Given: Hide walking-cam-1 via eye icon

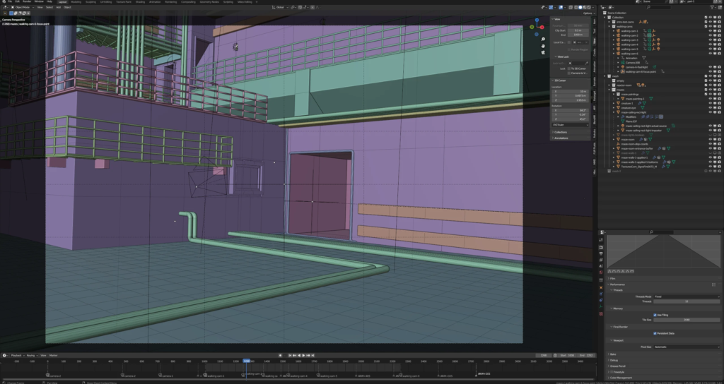Looking at the screenshot, I should pyautogui.click(x=710, y=31).
